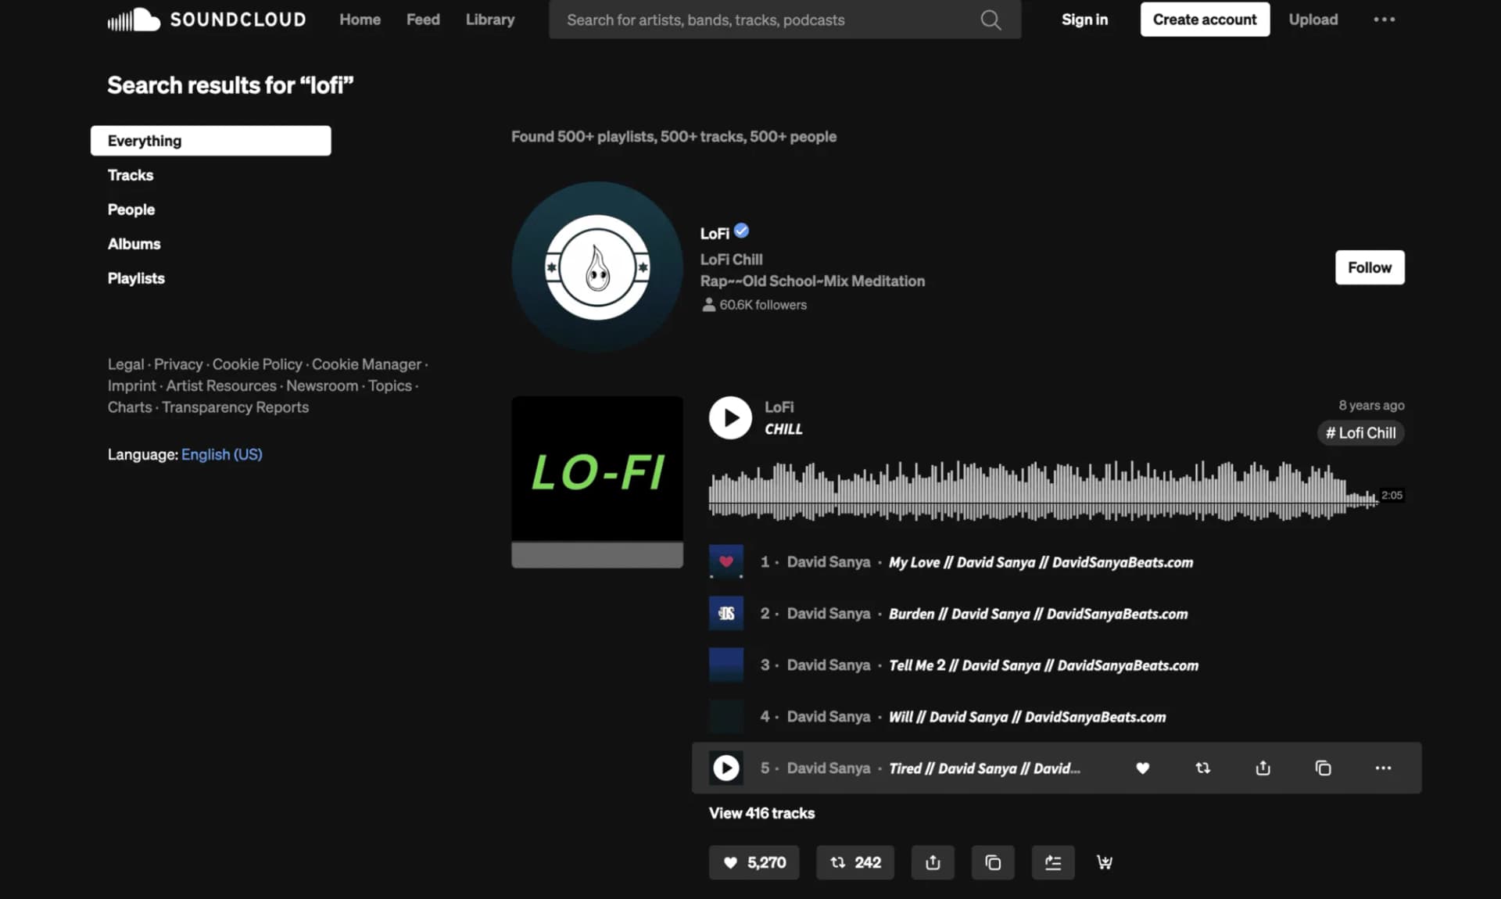Click the buy cart icon below playlist
Viewport: 1501px width, 899px height.
(1104, 862)
